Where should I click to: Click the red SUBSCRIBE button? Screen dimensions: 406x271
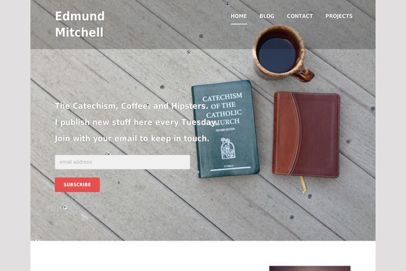[x=77, y=185]
